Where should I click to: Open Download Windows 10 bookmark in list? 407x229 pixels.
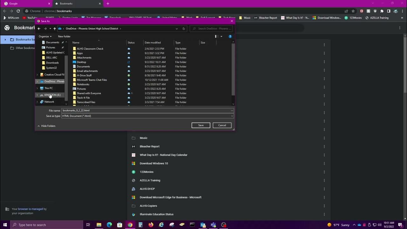[154, 163]
